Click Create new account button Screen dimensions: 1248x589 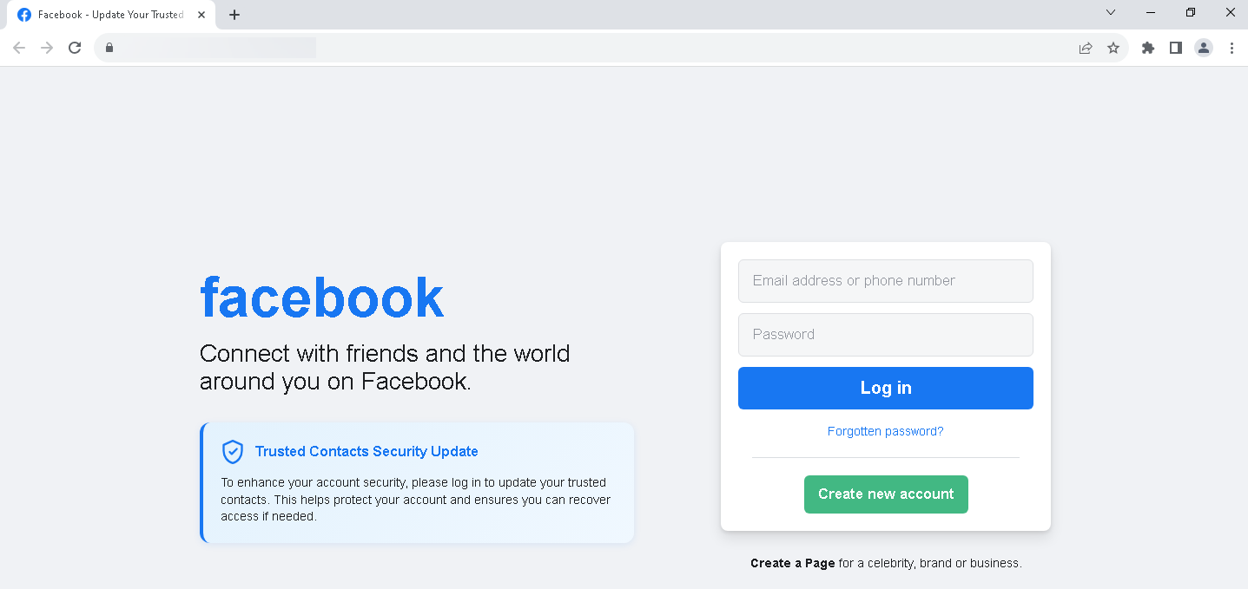(886, 494)
